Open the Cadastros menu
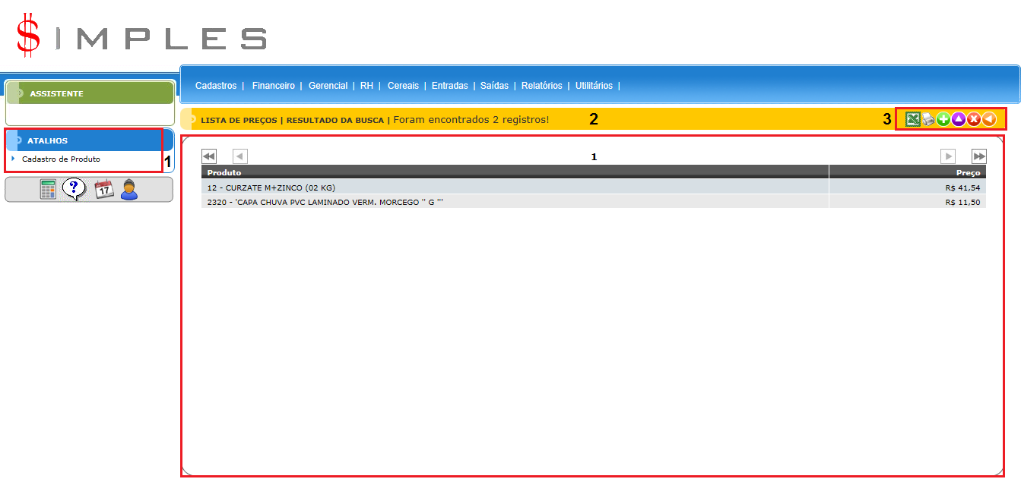 pos(216,86)
